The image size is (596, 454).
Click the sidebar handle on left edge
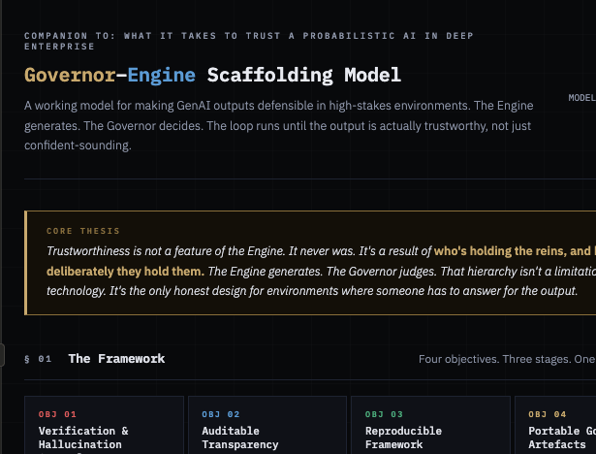point(3,356)
